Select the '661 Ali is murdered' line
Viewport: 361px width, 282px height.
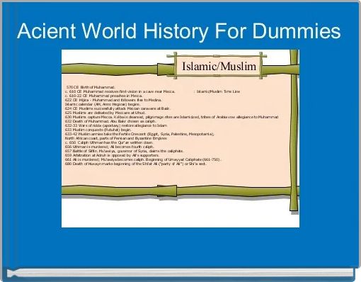[143, 159]
